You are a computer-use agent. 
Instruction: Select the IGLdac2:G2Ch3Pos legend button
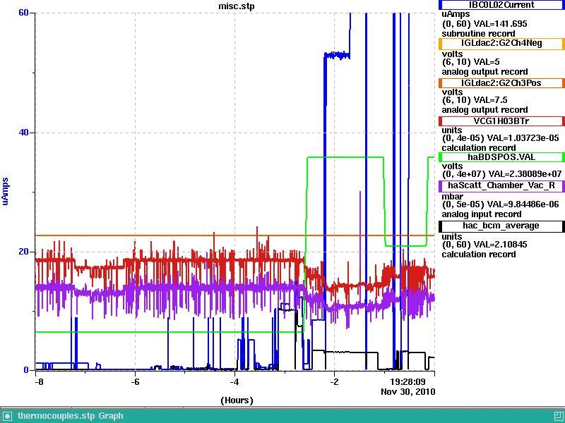tap(501, 83)
